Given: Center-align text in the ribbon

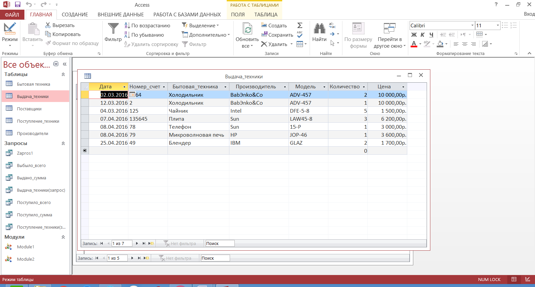Looking at the screenshot, I should (x=465, y=44).
